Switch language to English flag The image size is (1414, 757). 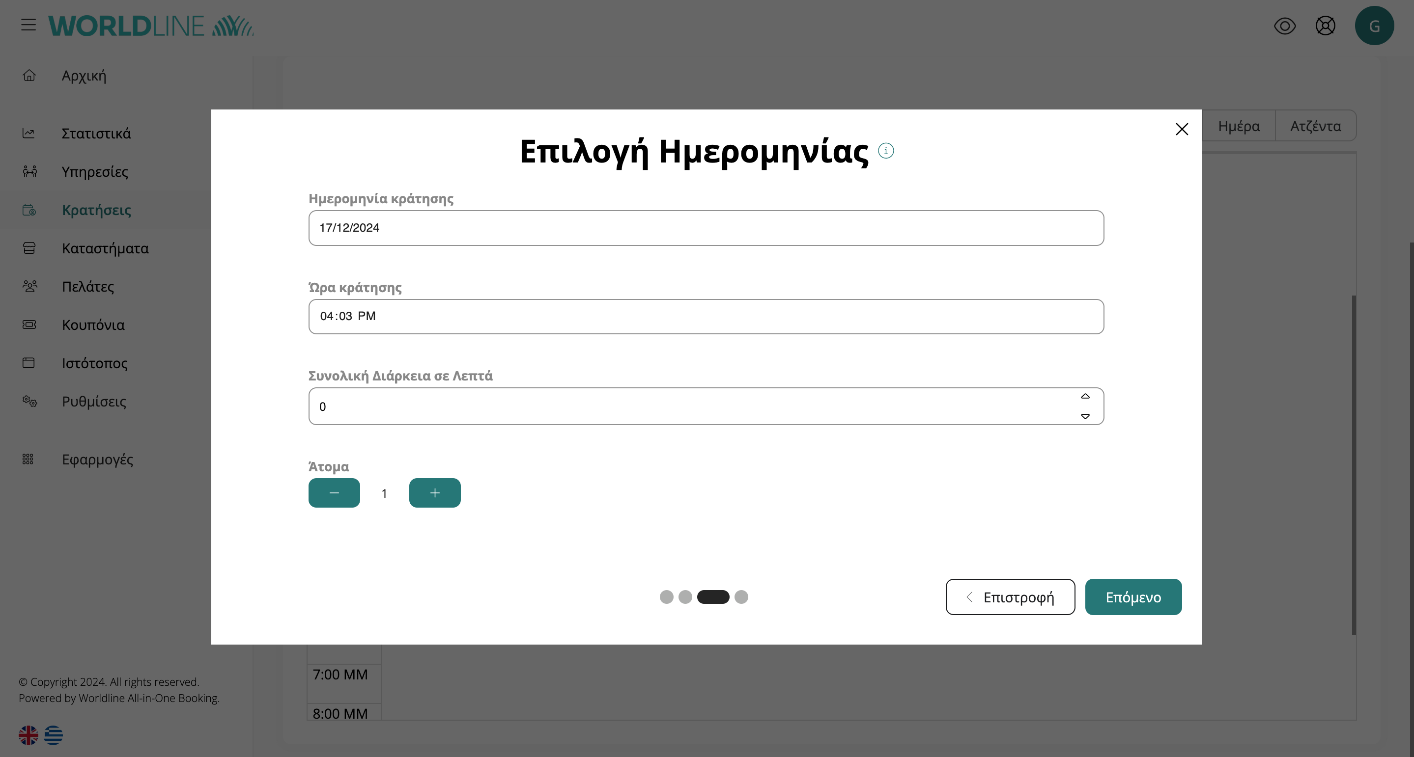[x=28, y=735]
